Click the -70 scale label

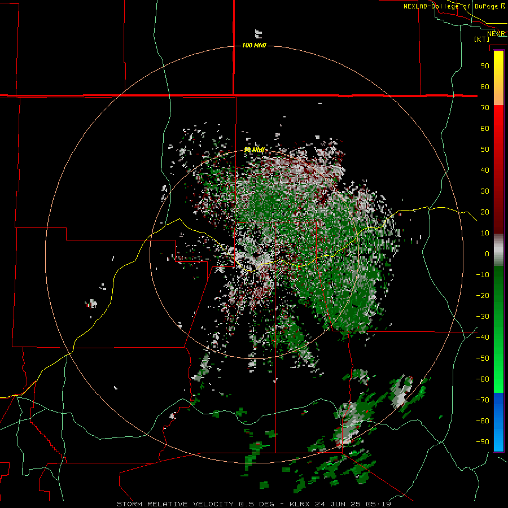[483, 400]
